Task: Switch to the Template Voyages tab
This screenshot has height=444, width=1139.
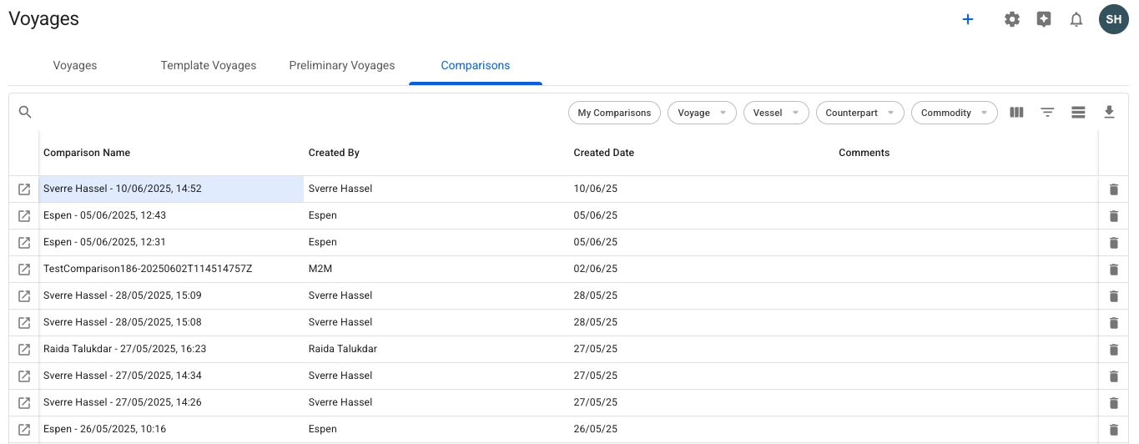Action: (209, 65)
